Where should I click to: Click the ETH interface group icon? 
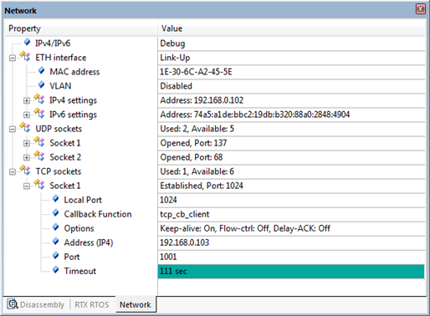pyautogui.click(x=25, y=56)
